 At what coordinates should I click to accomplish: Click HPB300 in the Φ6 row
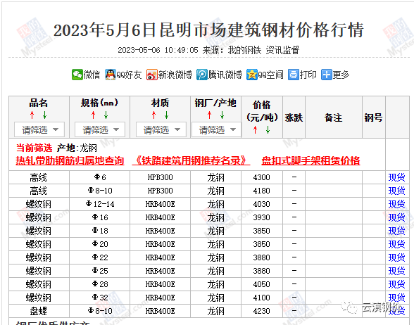(x=160, y=177)
